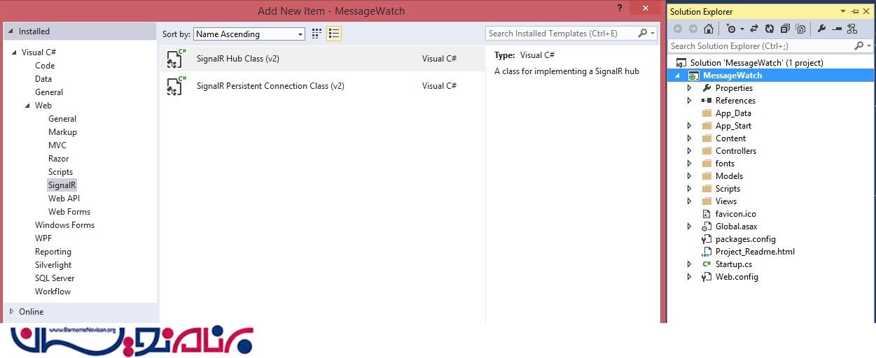Screen dimensions: 876x358
Task: Collapse the Installed section
Action: point(11,31)
